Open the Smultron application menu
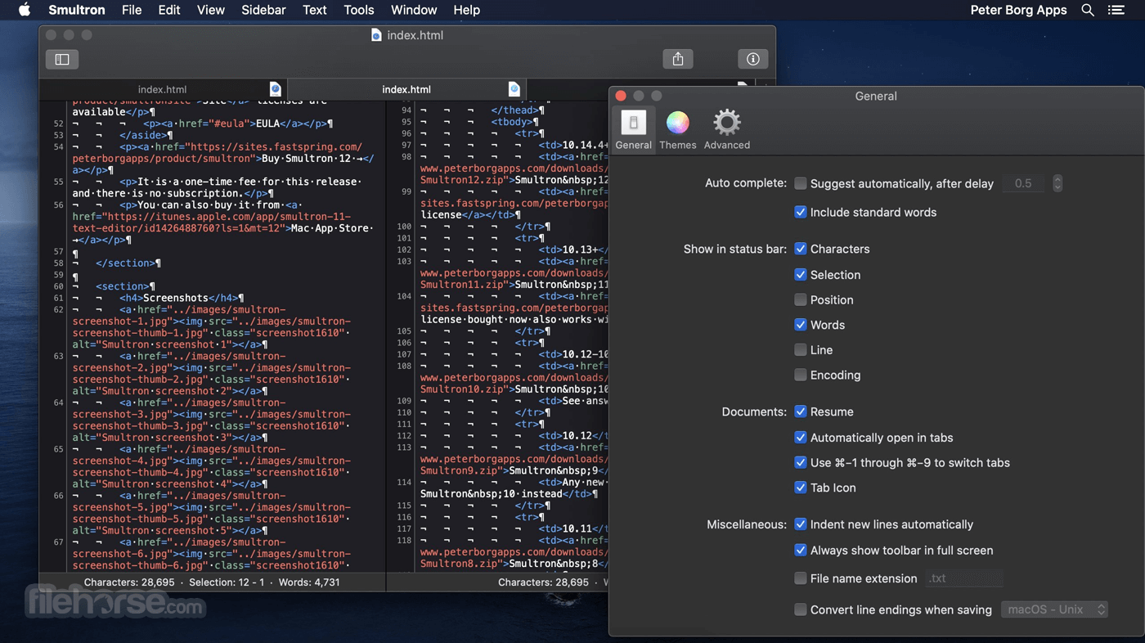 coord(77,10)
